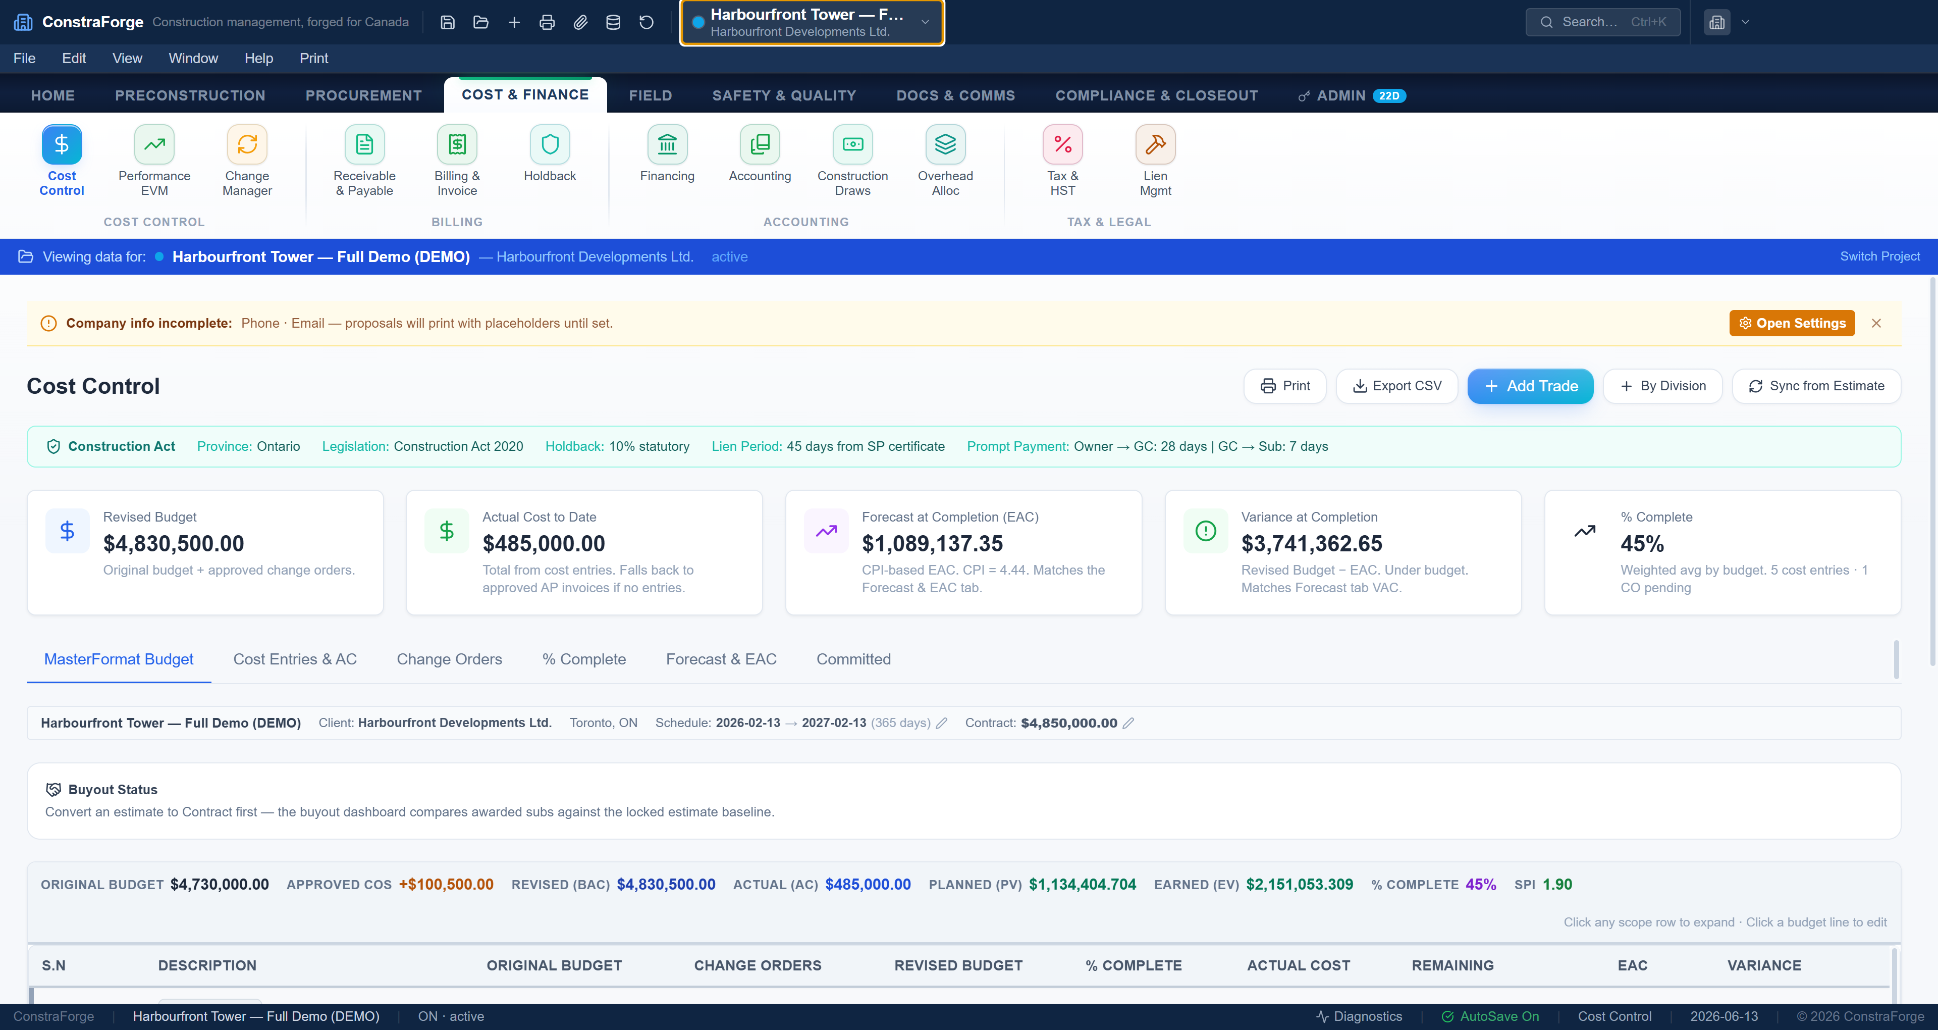
Task: Click the VARIANCE column header
Action: point(1763,965)
